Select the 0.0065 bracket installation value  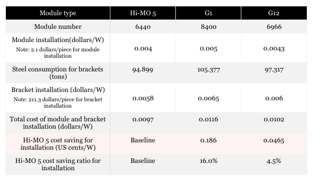(x=208, y=98)
